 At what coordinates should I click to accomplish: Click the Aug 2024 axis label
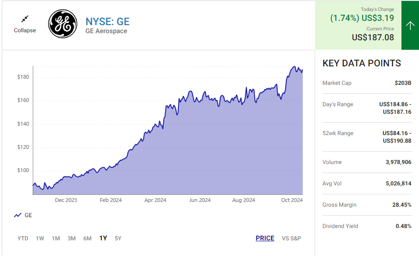[244, 200]
